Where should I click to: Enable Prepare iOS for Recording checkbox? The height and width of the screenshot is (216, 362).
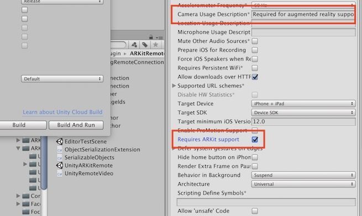point(255,50)
